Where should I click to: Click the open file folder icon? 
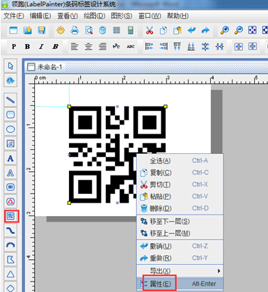(27, 31)
